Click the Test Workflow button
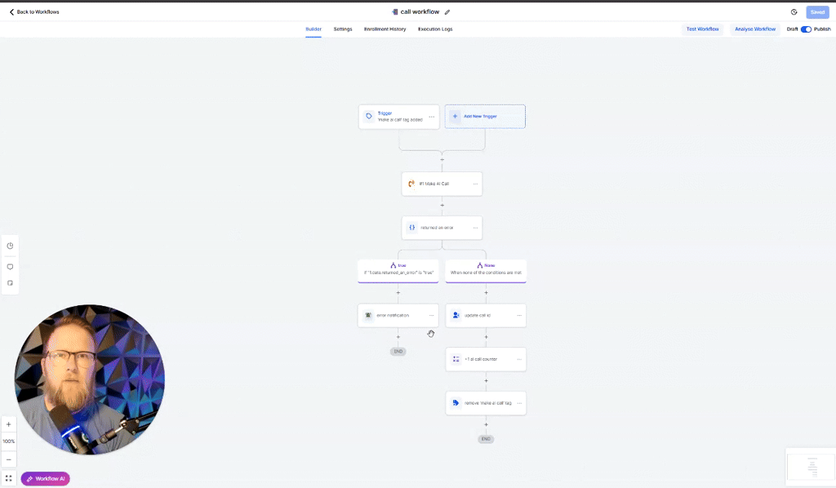Viewport: 836px width, 488px height. click(x=702, y=29)
